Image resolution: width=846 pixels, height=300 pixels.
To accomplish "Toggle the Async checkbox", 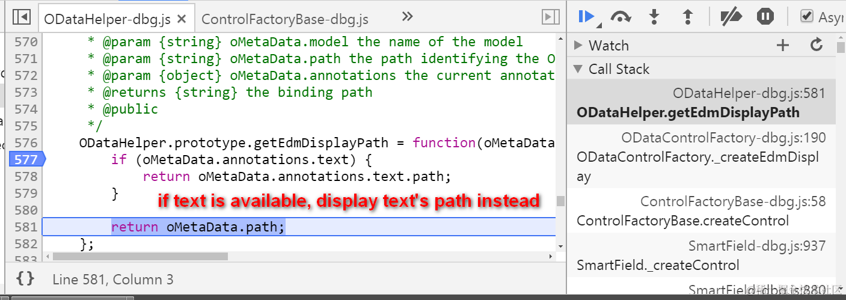I will pyautogui.click(x=807, y=17).
